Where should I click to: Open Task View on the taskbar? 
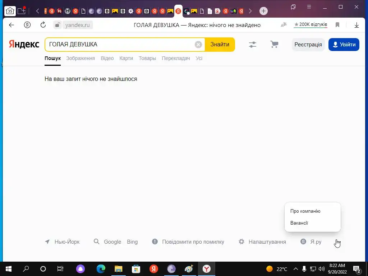coord(60,269)
